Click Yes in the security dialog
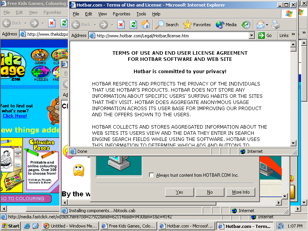Screen dimensions: 308x231 (x=179, y=192)
